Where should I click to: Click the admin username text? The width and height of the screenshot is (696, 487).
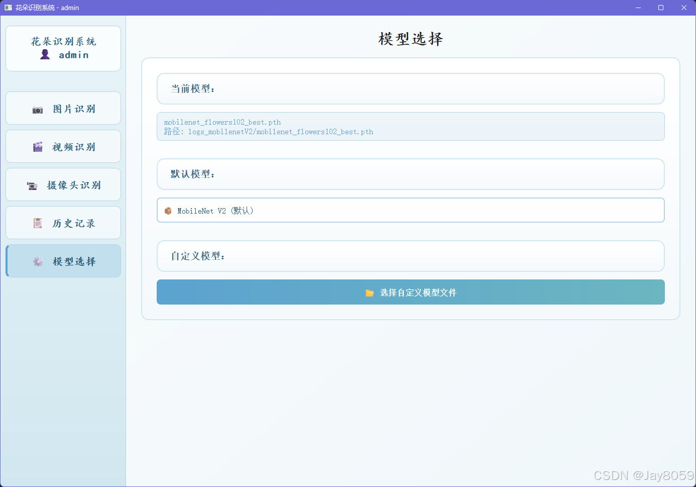(x=74, y=55)
